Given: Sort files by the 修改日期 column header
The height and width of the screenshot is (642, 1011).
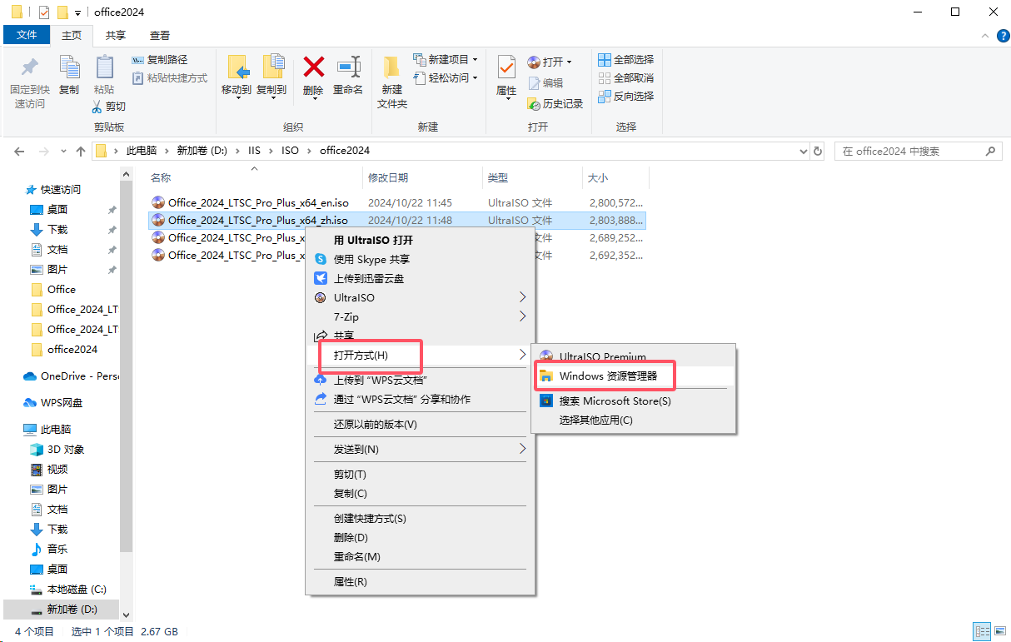Looking at the screenshot, I should coord(388,177).
